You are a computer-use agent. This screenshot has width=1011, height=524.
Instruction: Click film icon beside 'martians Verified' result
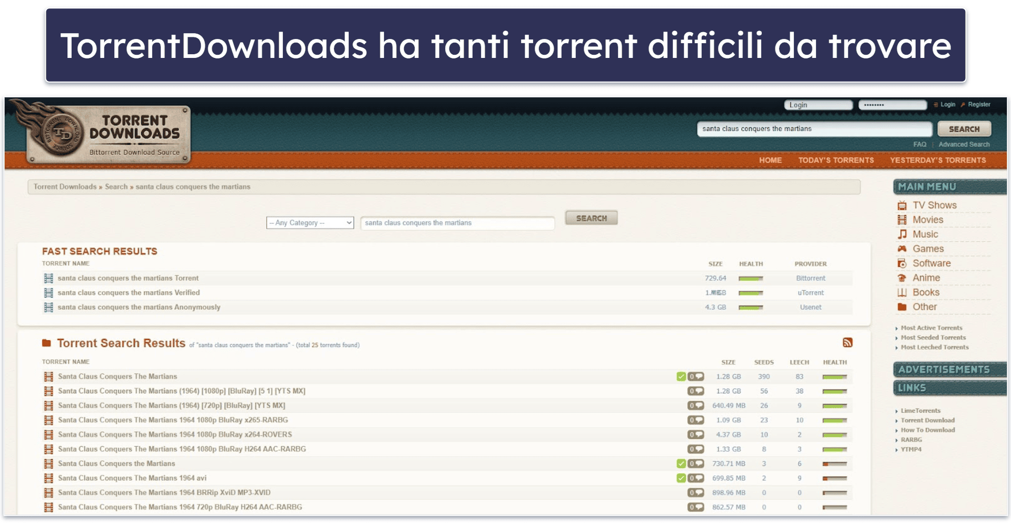(x=48, y=293)
